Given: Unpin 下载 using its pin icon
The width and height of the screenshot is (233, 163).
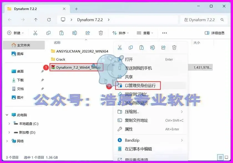Looking at the screenshot, I should (42, 80).
